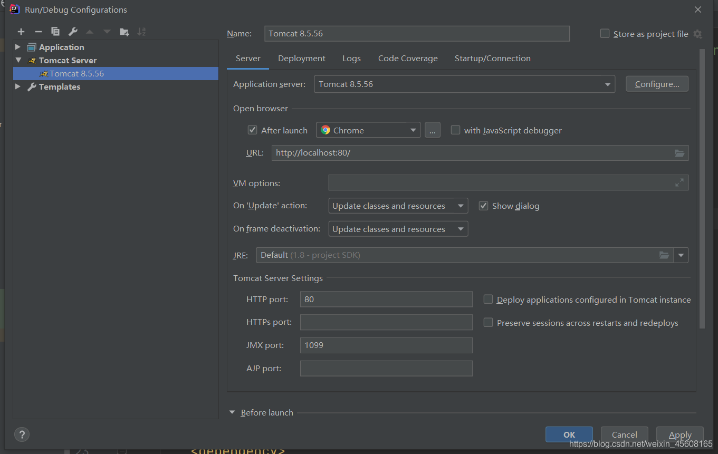Create new folder icon in toolbar
Viewport: 718px width, 454px height.
pos(125,32)
